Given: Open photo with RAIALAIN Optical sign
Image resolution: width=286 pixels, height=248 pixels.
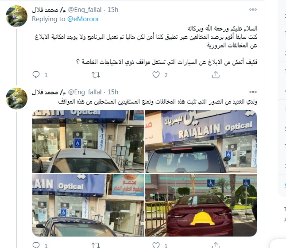Looking at the screenshot, I should 201,141.
